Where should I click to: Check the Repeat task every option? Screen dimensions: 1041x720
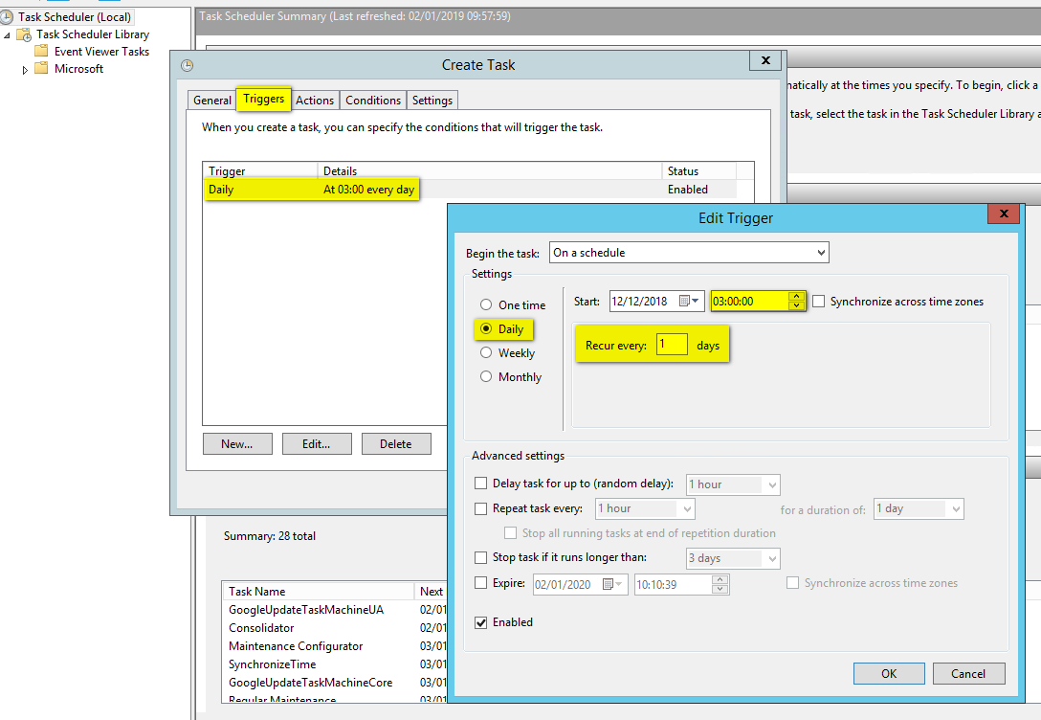point(481,508)
